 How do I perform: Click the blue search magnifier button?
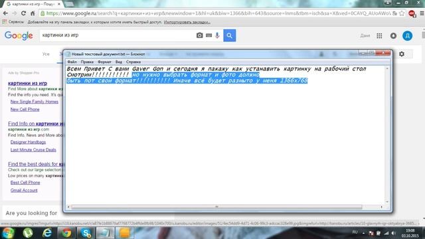point(230,35)
